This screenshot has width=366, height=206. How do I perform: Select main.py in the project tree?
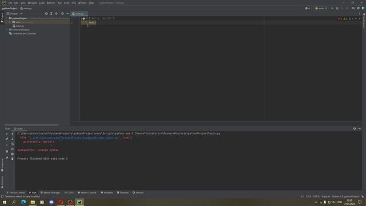pos(19,26)
